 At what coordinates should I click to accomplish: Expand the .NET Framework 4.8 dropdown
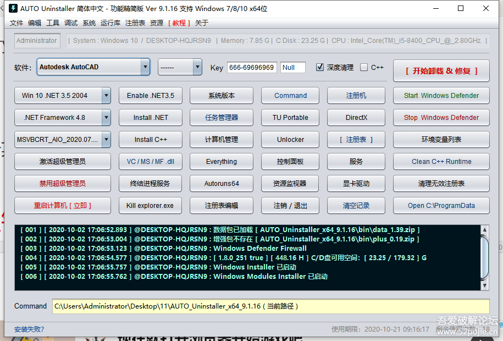[x=106, y=118]
